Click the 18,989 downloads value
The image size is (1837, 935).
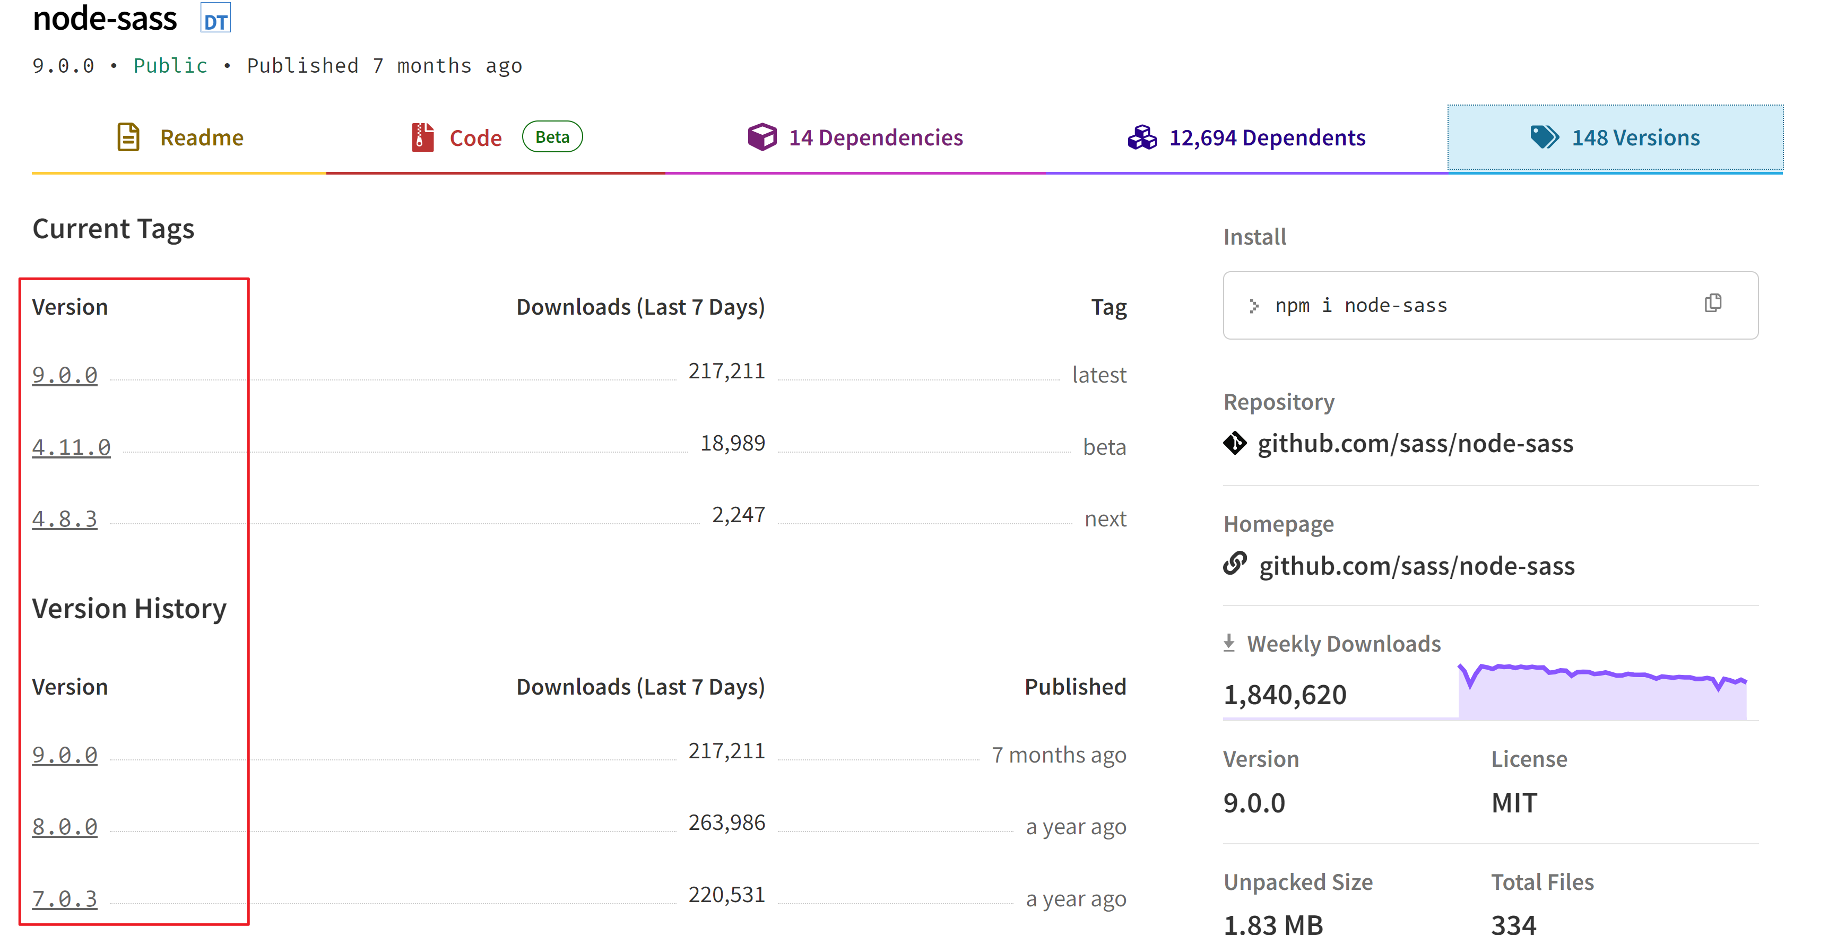point(732,443)
